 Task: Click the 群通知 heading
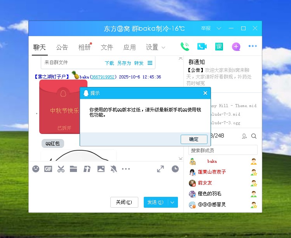click(197, 62)
